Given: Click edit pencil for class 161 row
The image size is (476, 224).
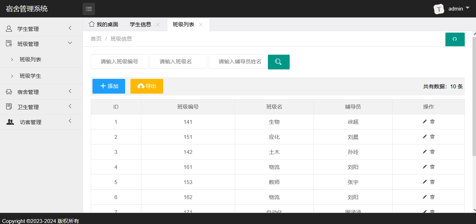Looking at the screenshot, I should 424,167.
